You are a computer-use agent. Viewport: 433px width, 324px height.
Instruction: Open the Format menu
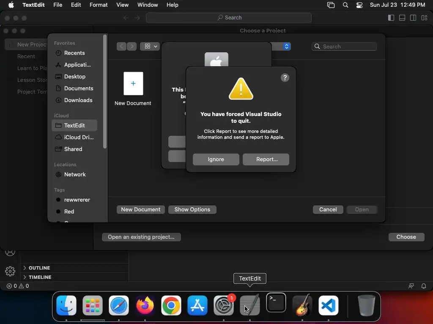click(98, 5)
